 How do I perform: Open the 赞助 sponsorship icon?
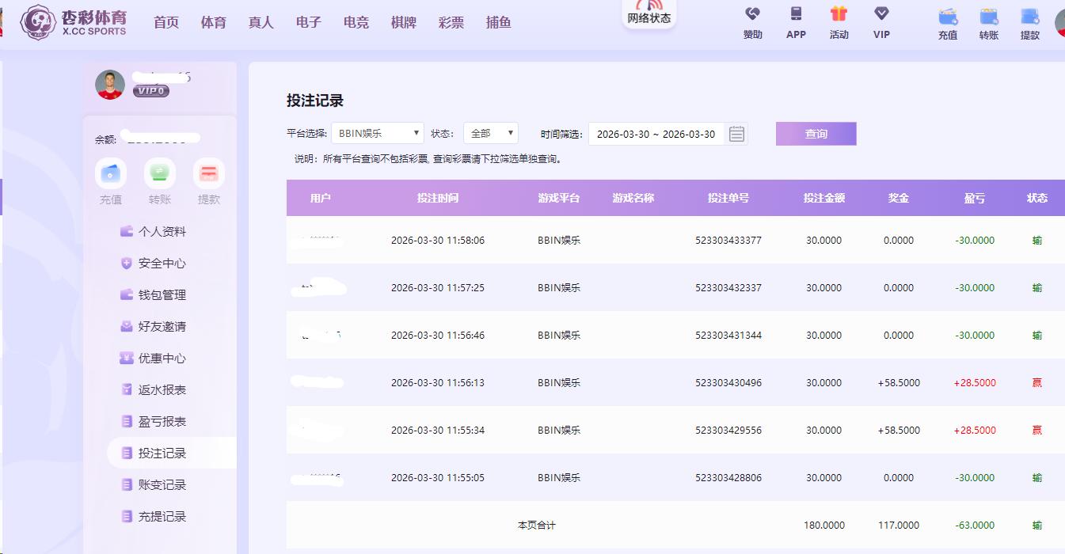(x=752, y=13)
